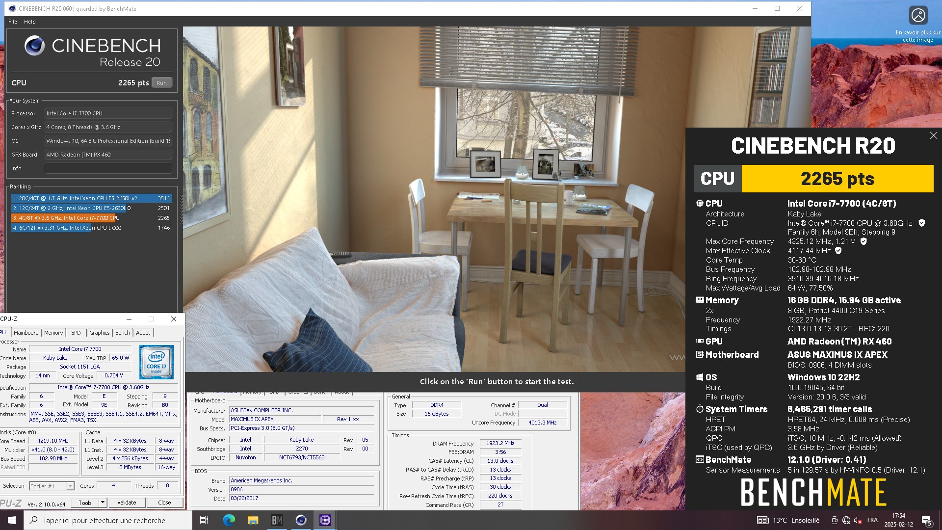
Task: Switch to the Bench tab in CPU-Z
Action: [x=123, y=333]
